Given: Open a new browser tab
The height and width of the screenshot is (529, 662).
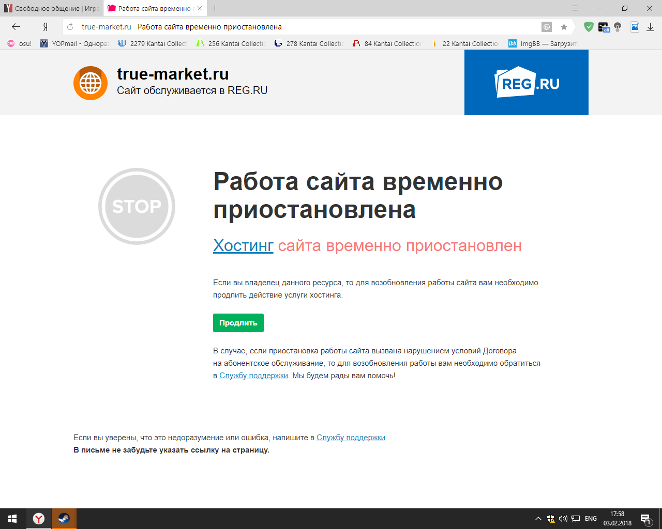Looking at the screenshot, I should [215, 8].
